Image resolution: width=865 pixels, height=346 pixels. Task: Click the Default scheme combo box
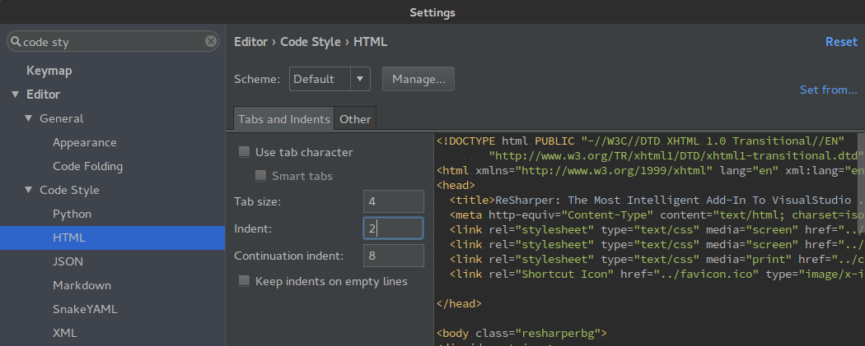coord(330,79)
